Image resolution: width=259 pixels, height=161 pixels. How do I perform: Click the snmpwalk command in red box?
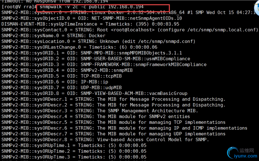[x=92, y=7]
